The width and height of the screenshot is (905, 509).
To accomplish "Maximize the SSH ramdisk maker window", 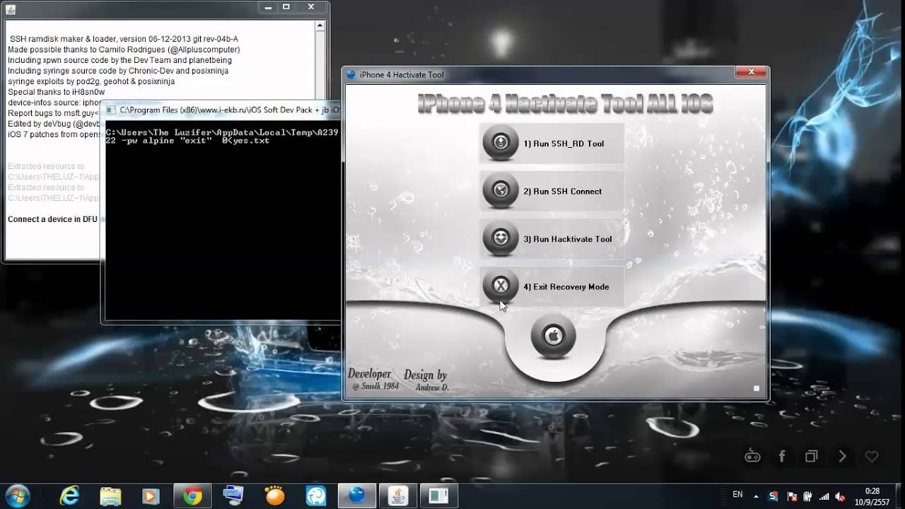I will (x=286, y=7).
